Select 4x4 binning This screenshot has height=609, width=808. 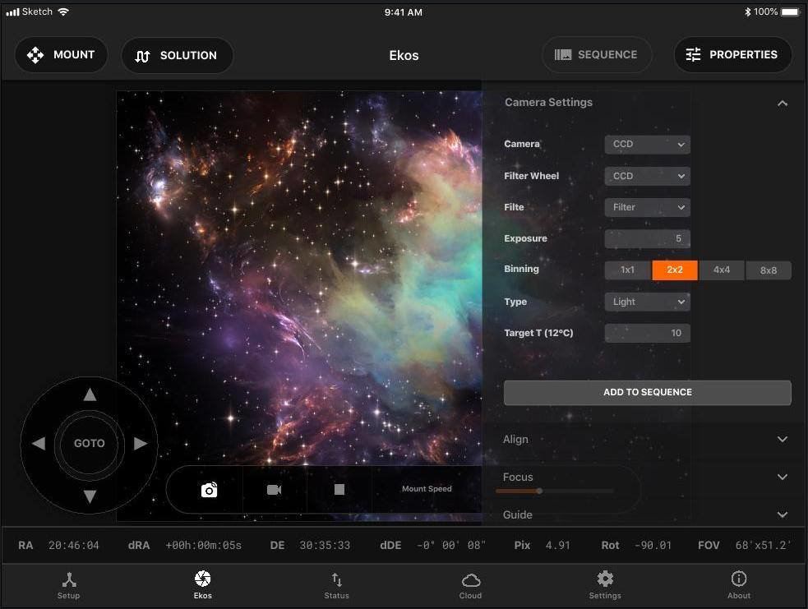coord(722,270)
